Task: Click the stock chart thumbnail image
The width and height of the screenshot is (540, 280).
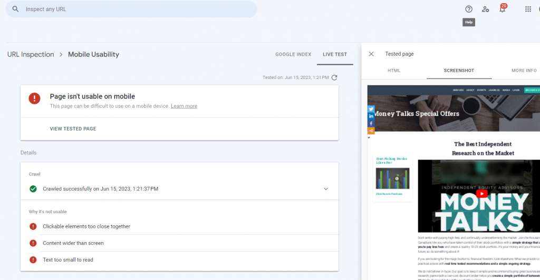Action: point(392,178)
